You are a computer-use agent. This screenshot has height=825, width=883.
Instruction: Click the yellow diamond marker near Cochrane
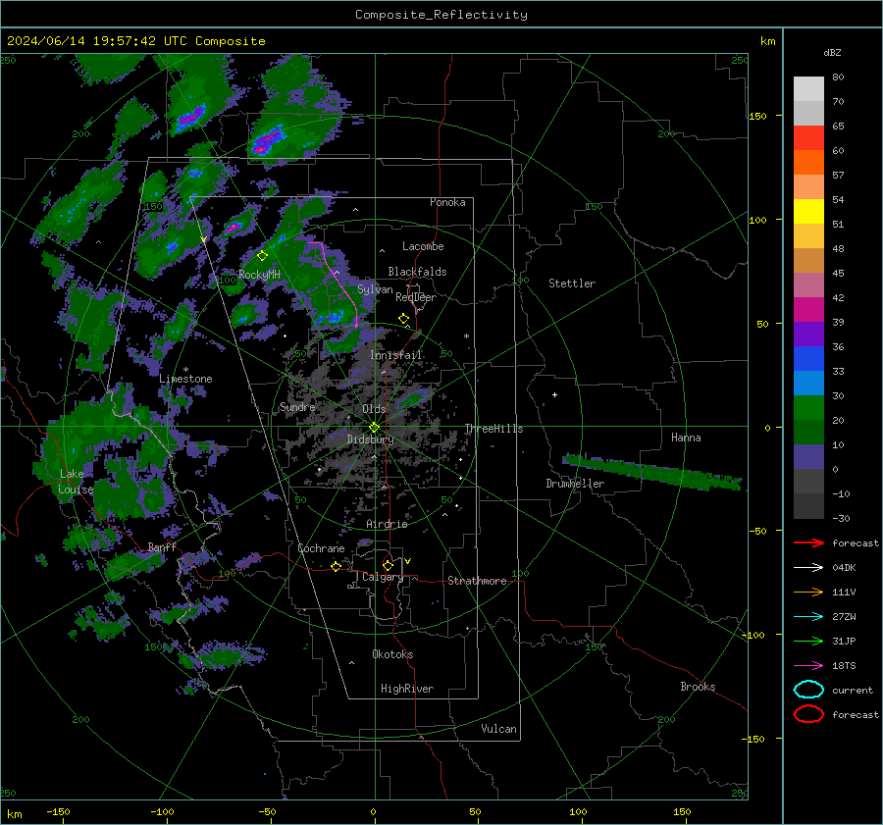click(x=336, y=566)
